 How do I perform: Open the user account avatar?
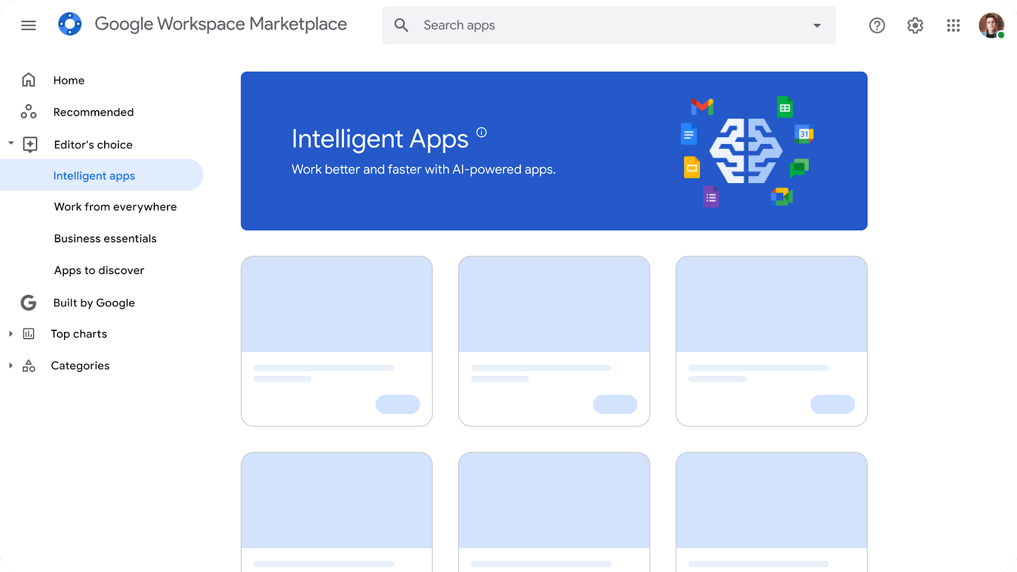pyautogui.click(x=991, y=25)
